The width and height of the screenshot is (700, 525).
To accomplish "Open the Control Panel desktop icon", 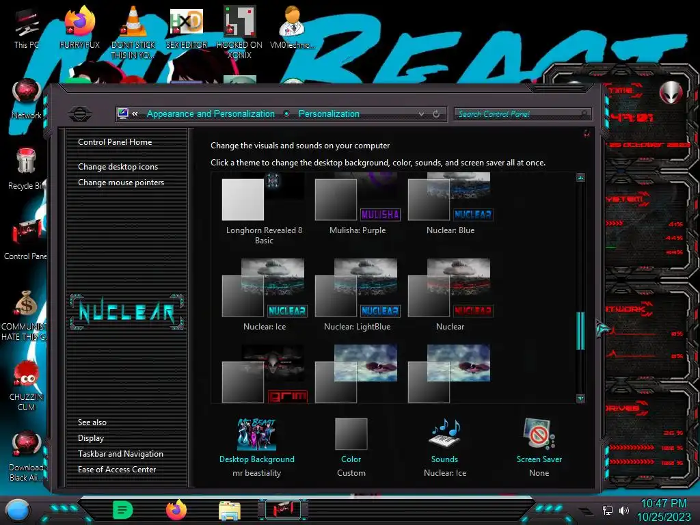I will [26, 239].
